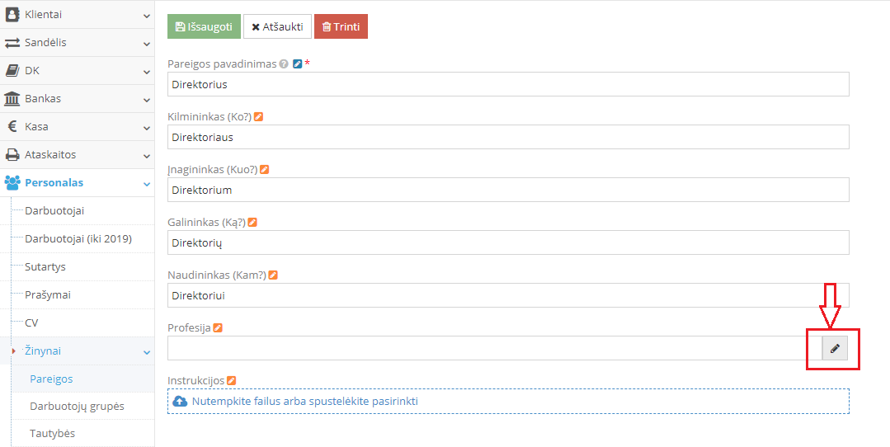The width and height of the screenshot is (890, 447).
Task: Click the pencil edit button for Profesija
Action: click(x=835, y=349)
